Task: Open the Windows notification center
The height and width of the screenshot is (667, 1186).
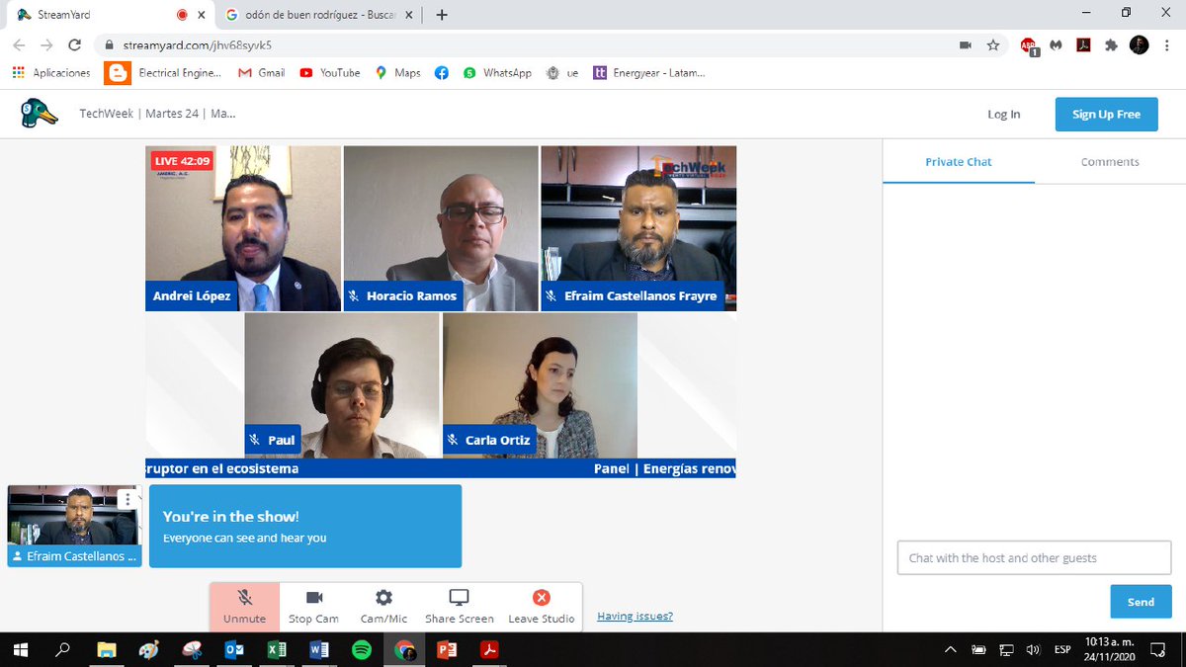Action: (x=1158, y=649)
